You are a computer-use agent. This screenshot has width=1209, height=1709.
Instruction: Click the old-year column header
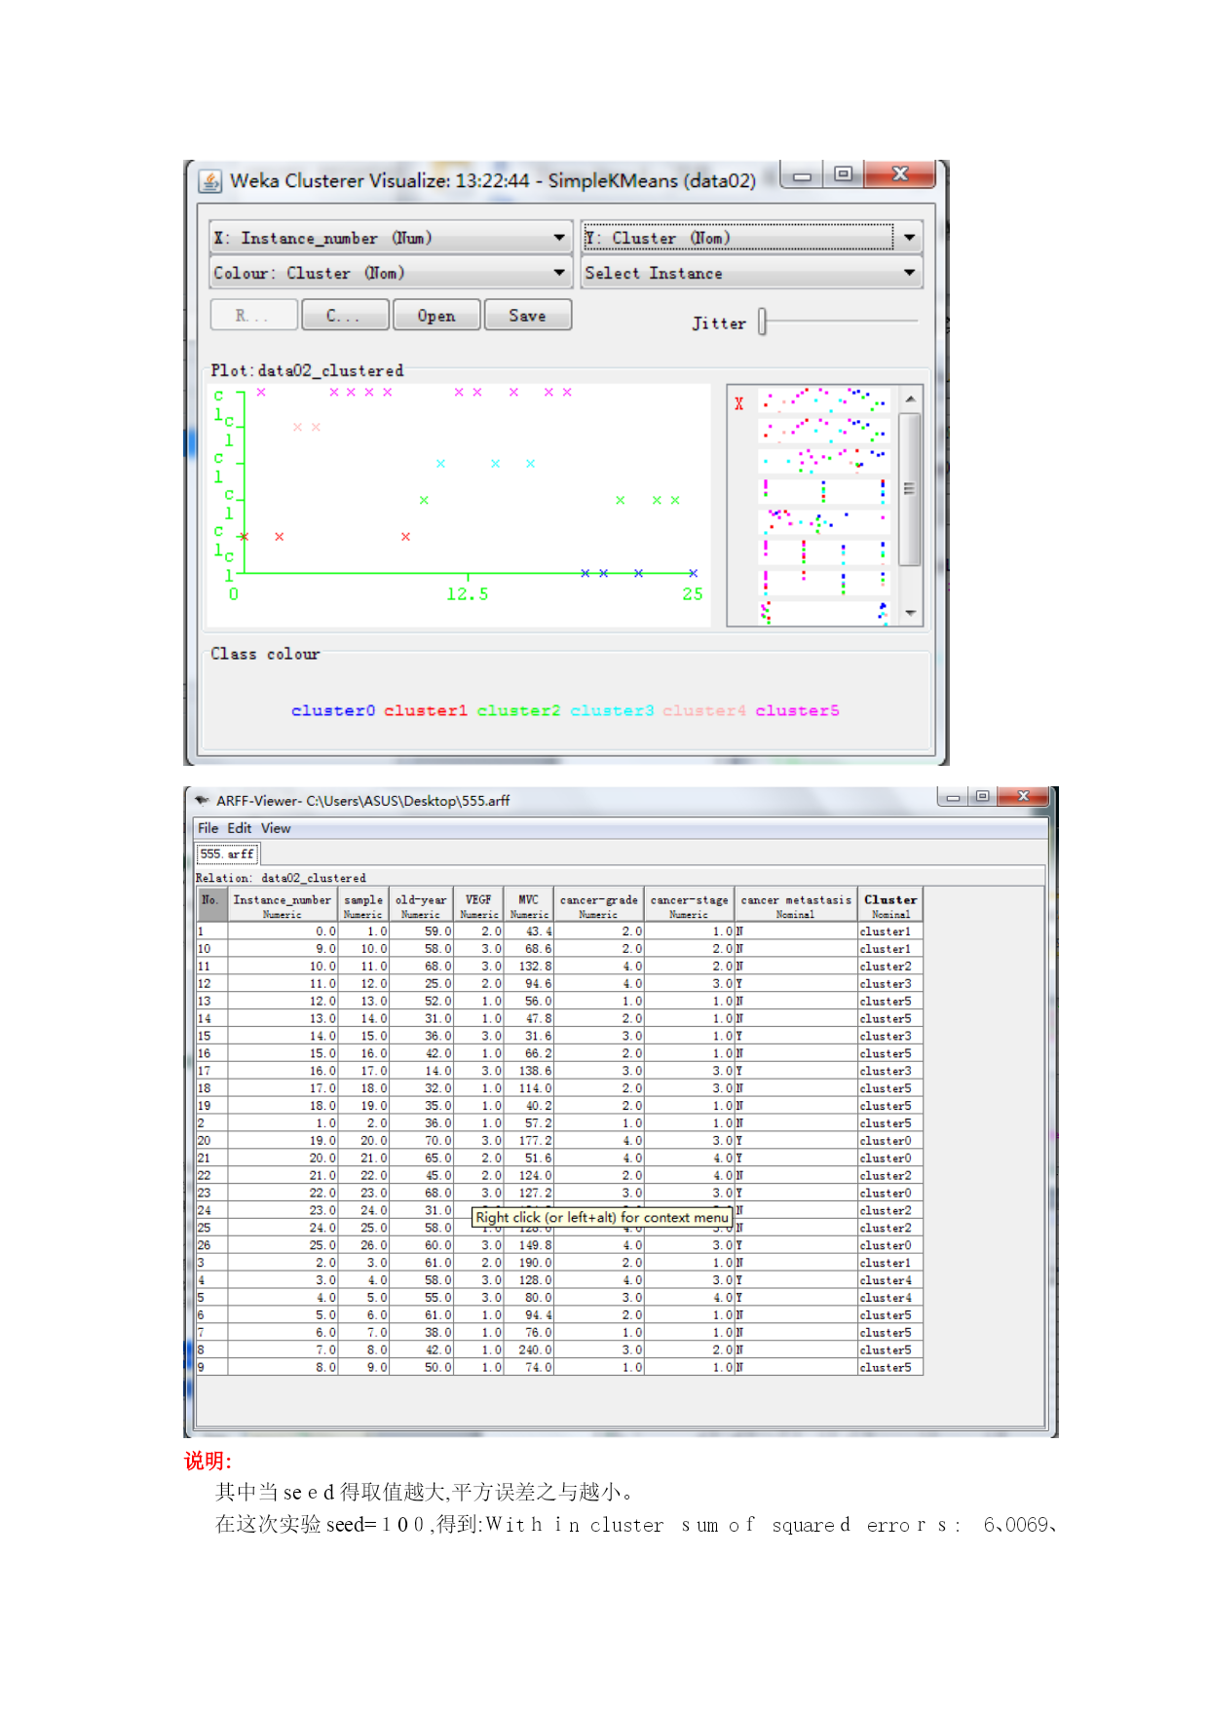(422, 905)
